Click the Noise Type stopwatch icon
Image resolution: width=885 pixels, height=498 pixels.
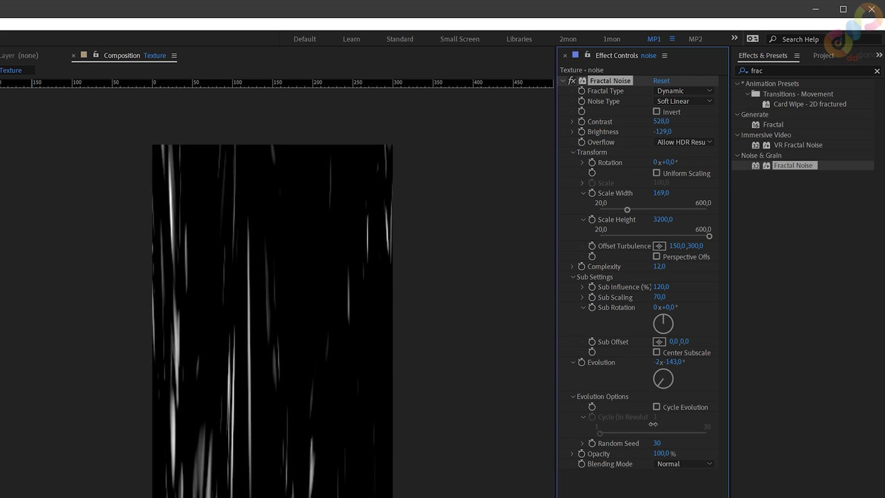point(581,102)
